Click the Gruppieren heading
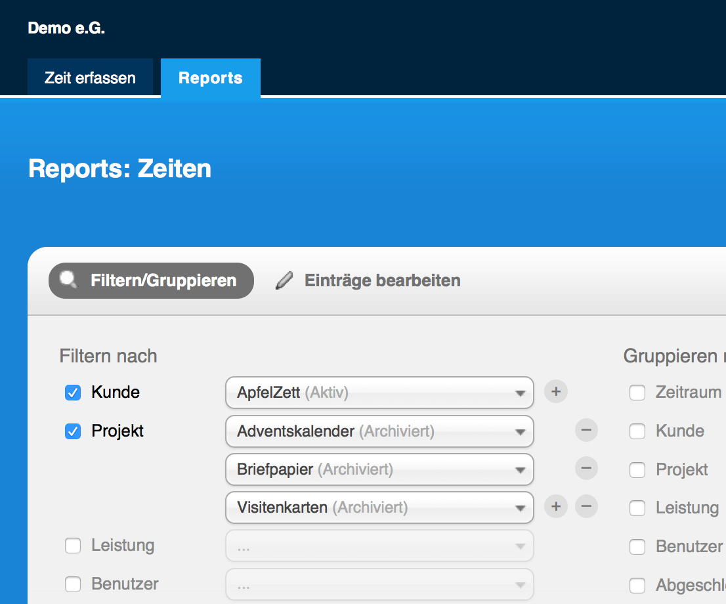Screen dimensions: 726x604 tap(674, 356)
